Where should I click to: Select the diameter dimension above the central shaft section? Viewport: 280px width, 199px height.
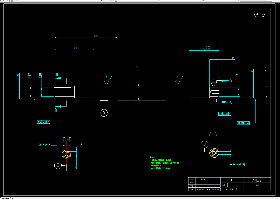137,68
